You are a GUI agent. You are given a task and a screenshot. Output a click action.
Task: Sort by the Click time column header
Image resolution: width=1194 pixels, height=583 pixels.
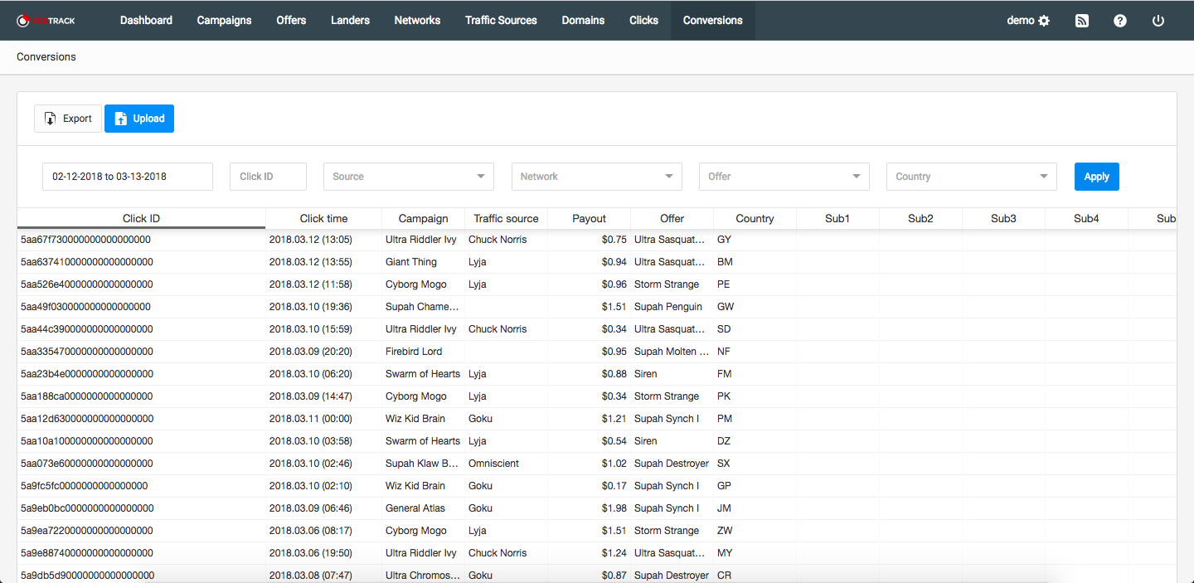pyautogui.click(x=323, y=219)
